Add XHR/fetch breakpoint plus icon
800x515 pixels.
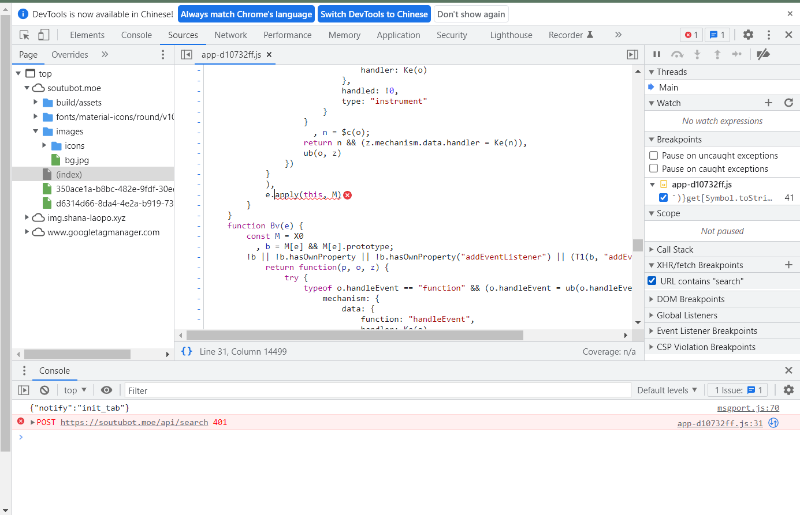(x=788, y=265)
